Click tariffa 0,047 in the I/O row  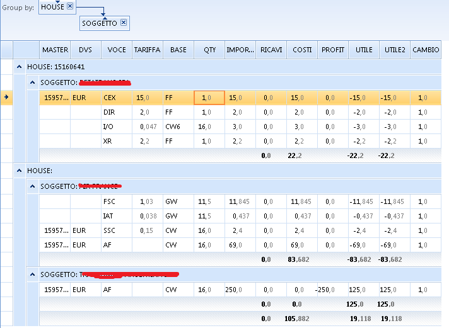click(148, 127)
